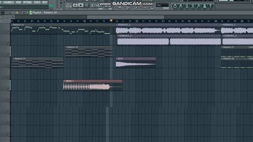Open the OPTIONS menu

(27, 2)
